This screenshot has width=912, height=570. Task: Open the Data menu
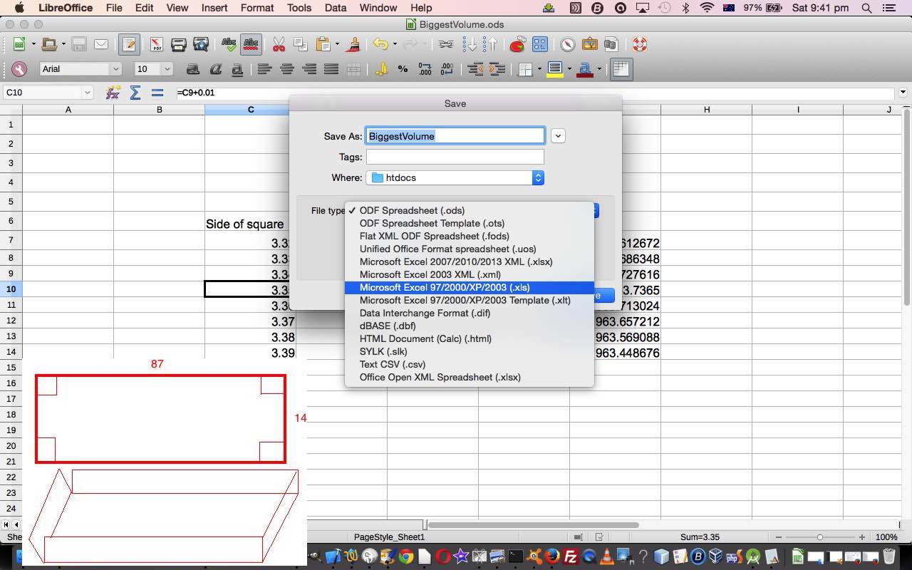335,8
